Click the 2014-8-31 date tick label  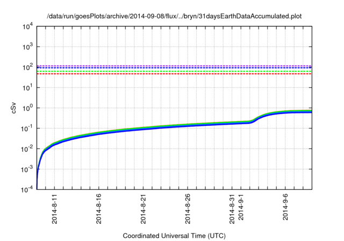pyautogui.click(x=232, y=209)
